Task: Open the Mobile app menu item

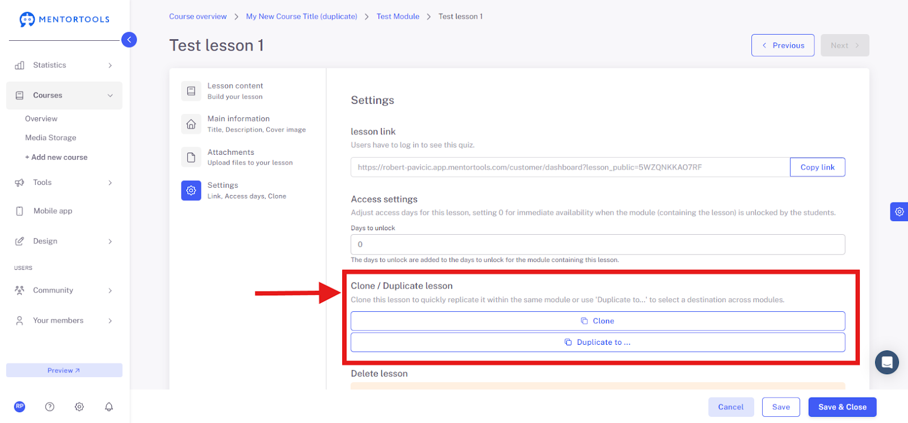Action: click(x=53, y=211)
